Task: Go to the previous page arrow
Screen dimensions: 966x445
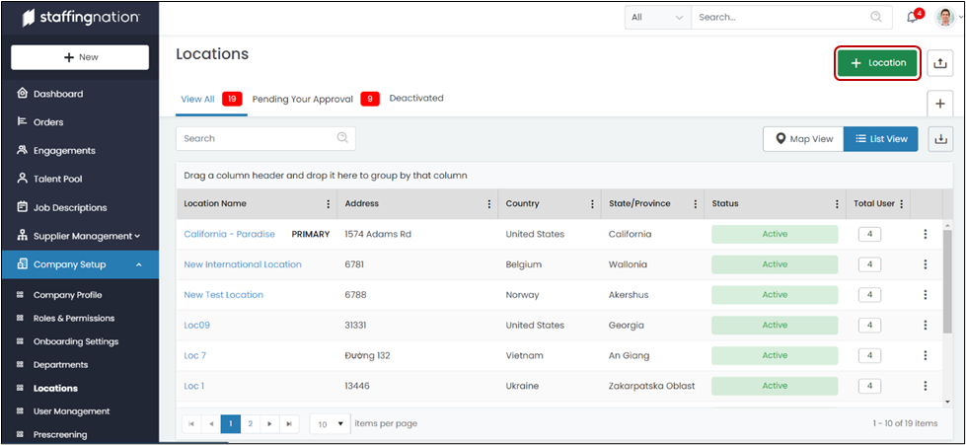Action: pos(211,424)
